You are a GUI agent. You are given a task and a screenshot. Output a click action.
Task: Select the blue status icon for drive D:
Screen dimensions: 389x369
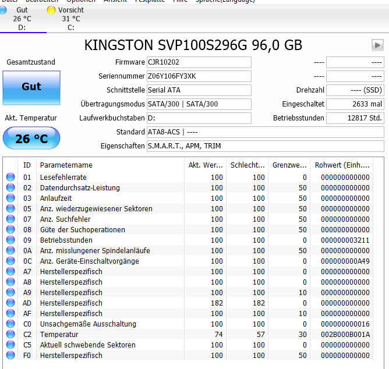pos(2,10)
